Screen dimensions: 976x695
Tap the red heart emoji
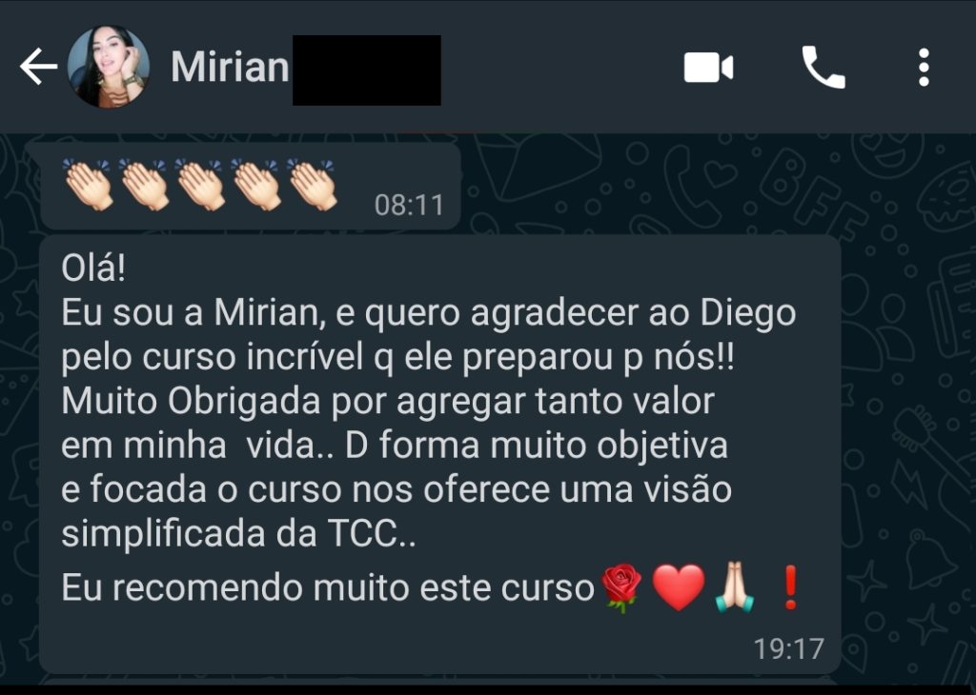coord(679,587)
